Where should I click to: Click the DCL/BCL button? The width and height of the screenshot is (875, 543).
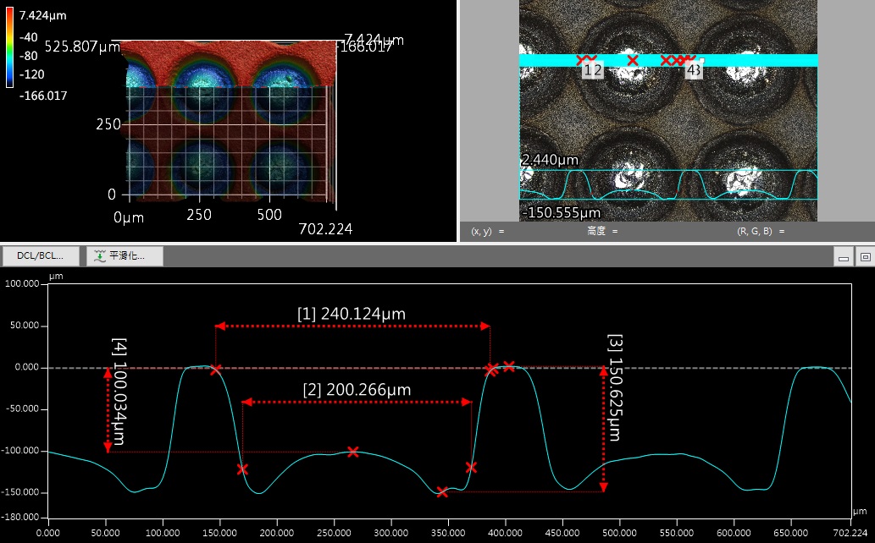[40, 255]
